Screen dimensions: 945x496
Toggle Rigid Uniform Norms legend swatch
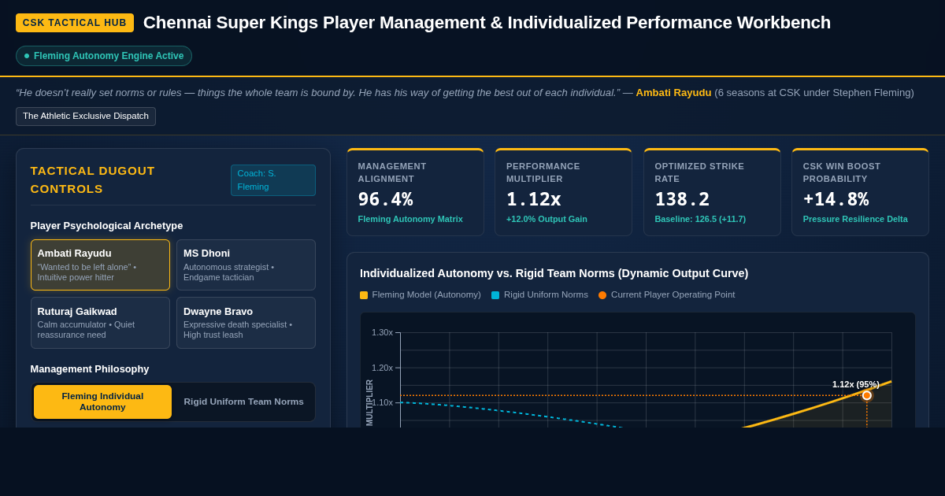[x=495, y=295]
